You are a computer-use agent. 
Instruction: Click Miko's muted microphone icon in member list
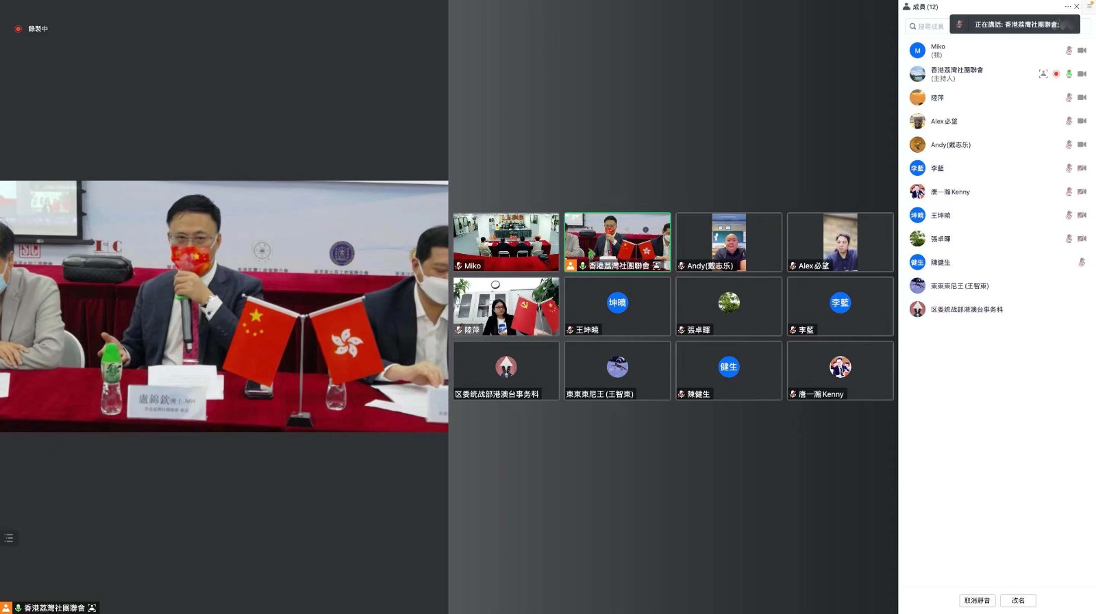(1069, 51)
